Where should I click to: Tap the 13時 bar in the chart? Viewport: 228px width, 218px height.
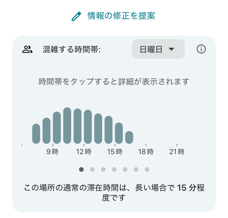(98, 129)
